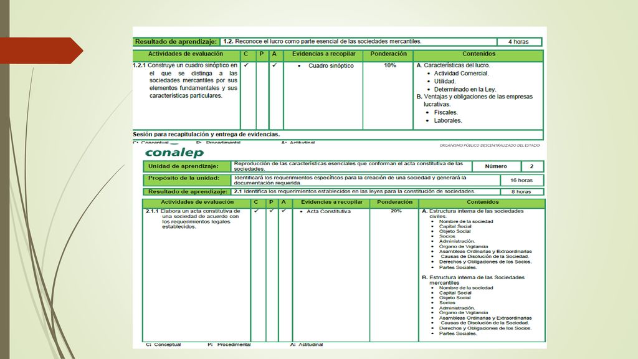
Task: Click the 'Propósito de la unidad:' label
Action: click(184, 178)
